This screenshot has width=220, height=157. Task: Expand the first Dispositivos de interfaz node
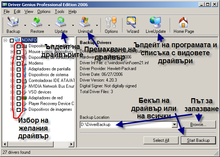pos(12,46)
